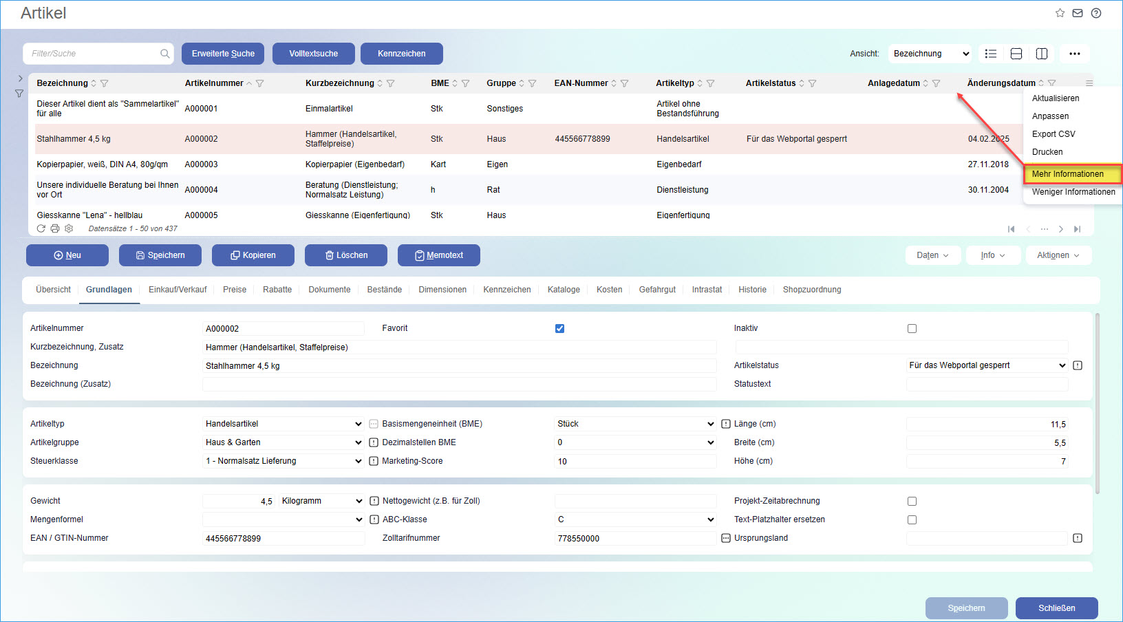This screenshot has height=622, width=1123.
Task: Select Mehr Informationen in context menu
Action: tap(1071, 174)
